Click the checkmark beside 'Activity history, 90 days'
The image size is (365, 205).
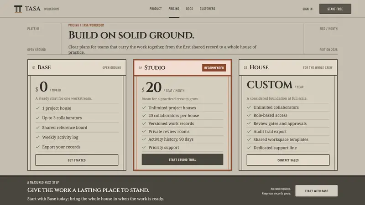pos(144,139)
